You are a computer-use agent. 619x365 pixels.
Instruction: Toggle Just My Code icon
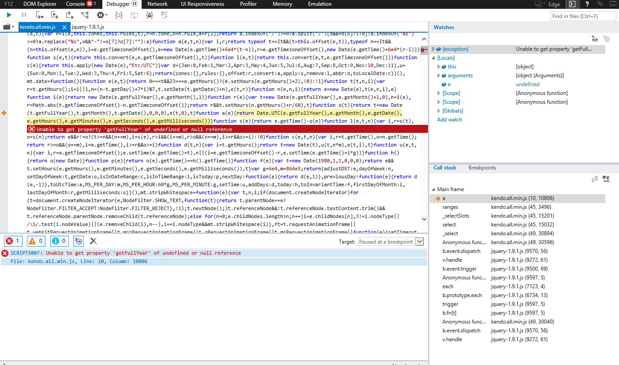click(x=150, y=15)
